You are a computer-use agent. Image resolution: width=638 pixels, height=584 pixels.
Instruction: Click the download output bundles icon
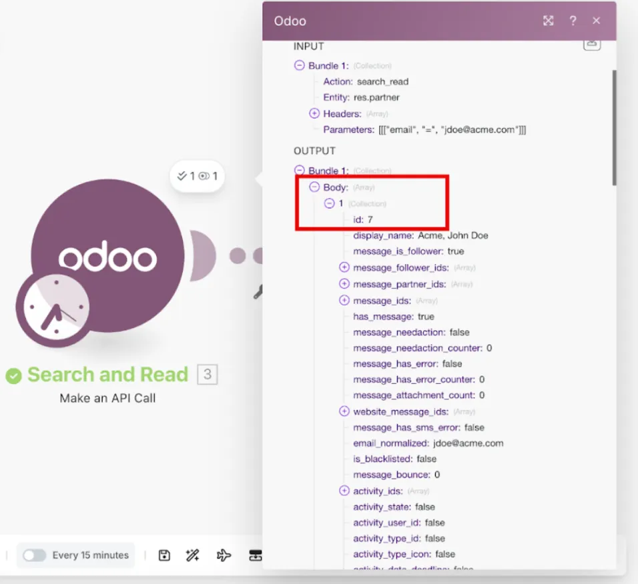click(592, 44)
